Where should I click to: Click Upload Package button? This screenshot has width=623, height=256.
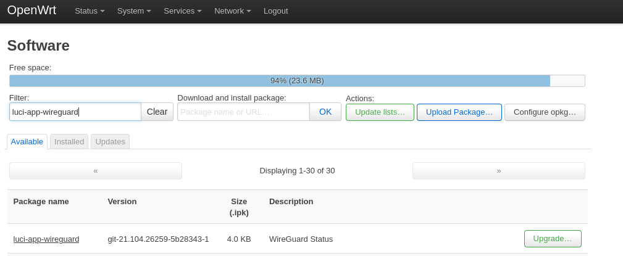click(x=459, y=112)
